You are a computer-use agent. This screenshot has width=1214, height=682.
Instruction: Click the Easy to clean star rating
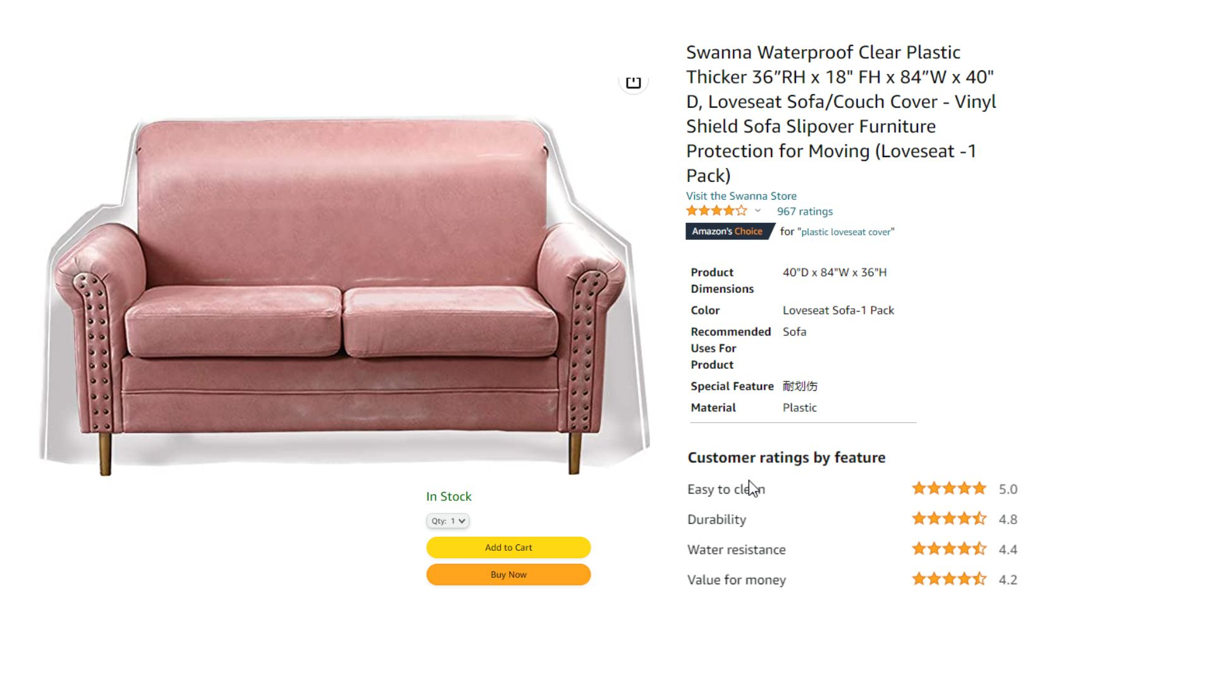click(x=949, y=488)
